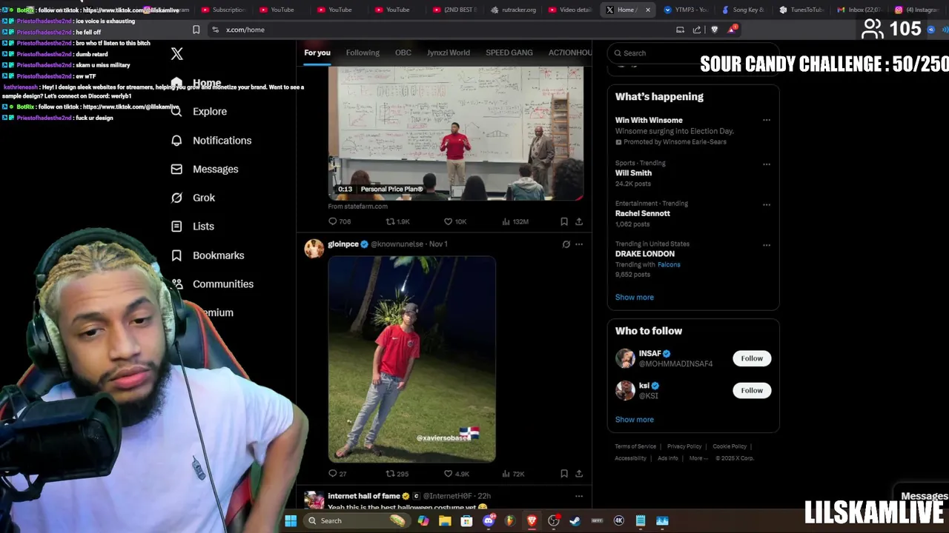Open the From statefarm.com link
The image size is (949, 533).
[x=358, y=207]
